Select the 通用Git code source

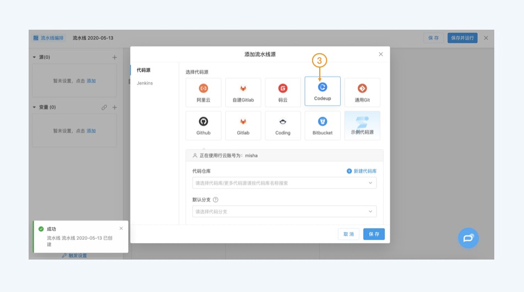point(362,92)
